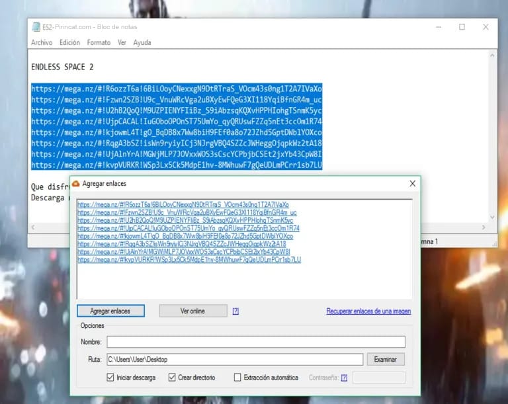Click the dialog link starting with RqgA3bSZ
Image resolution: width=508 pixels, height=404 pixels.
(182, 244)
